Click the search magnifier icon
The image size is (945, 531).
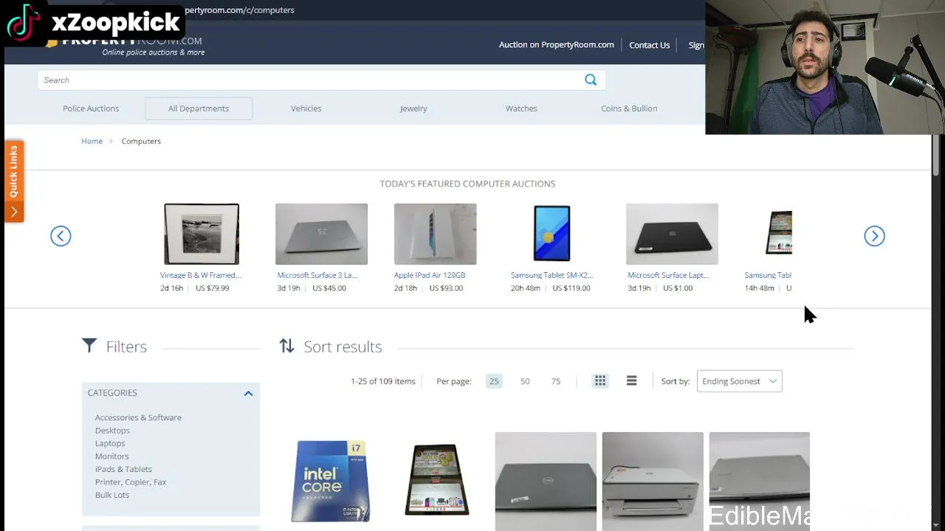click(x=591, y=80)
